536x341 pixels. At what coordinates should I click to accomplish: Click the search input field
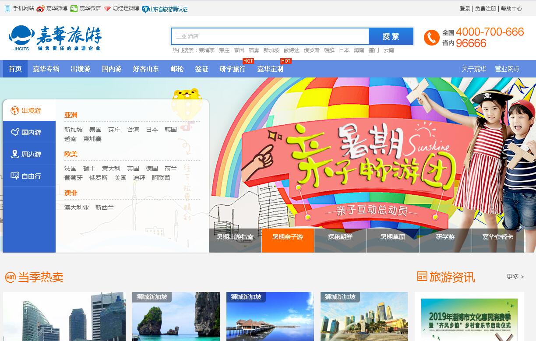tap(270, 36)
